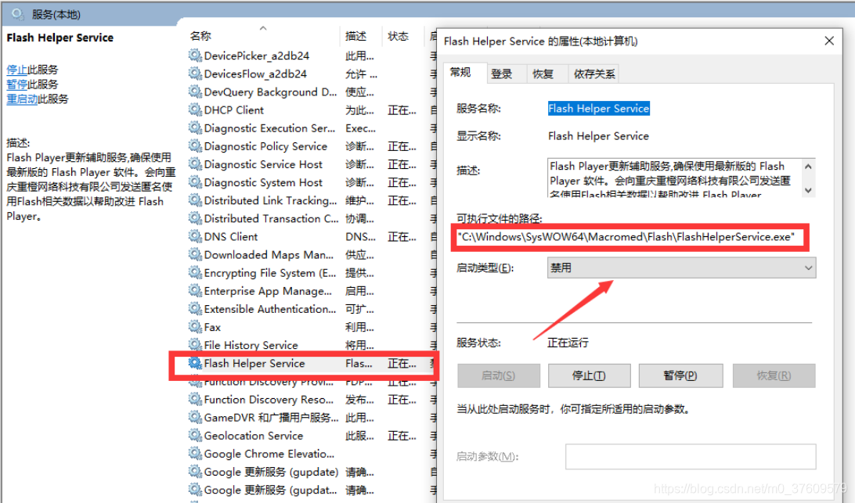Click the 停止 link to stop this service
Screen dimensions: 855x503
17,70
